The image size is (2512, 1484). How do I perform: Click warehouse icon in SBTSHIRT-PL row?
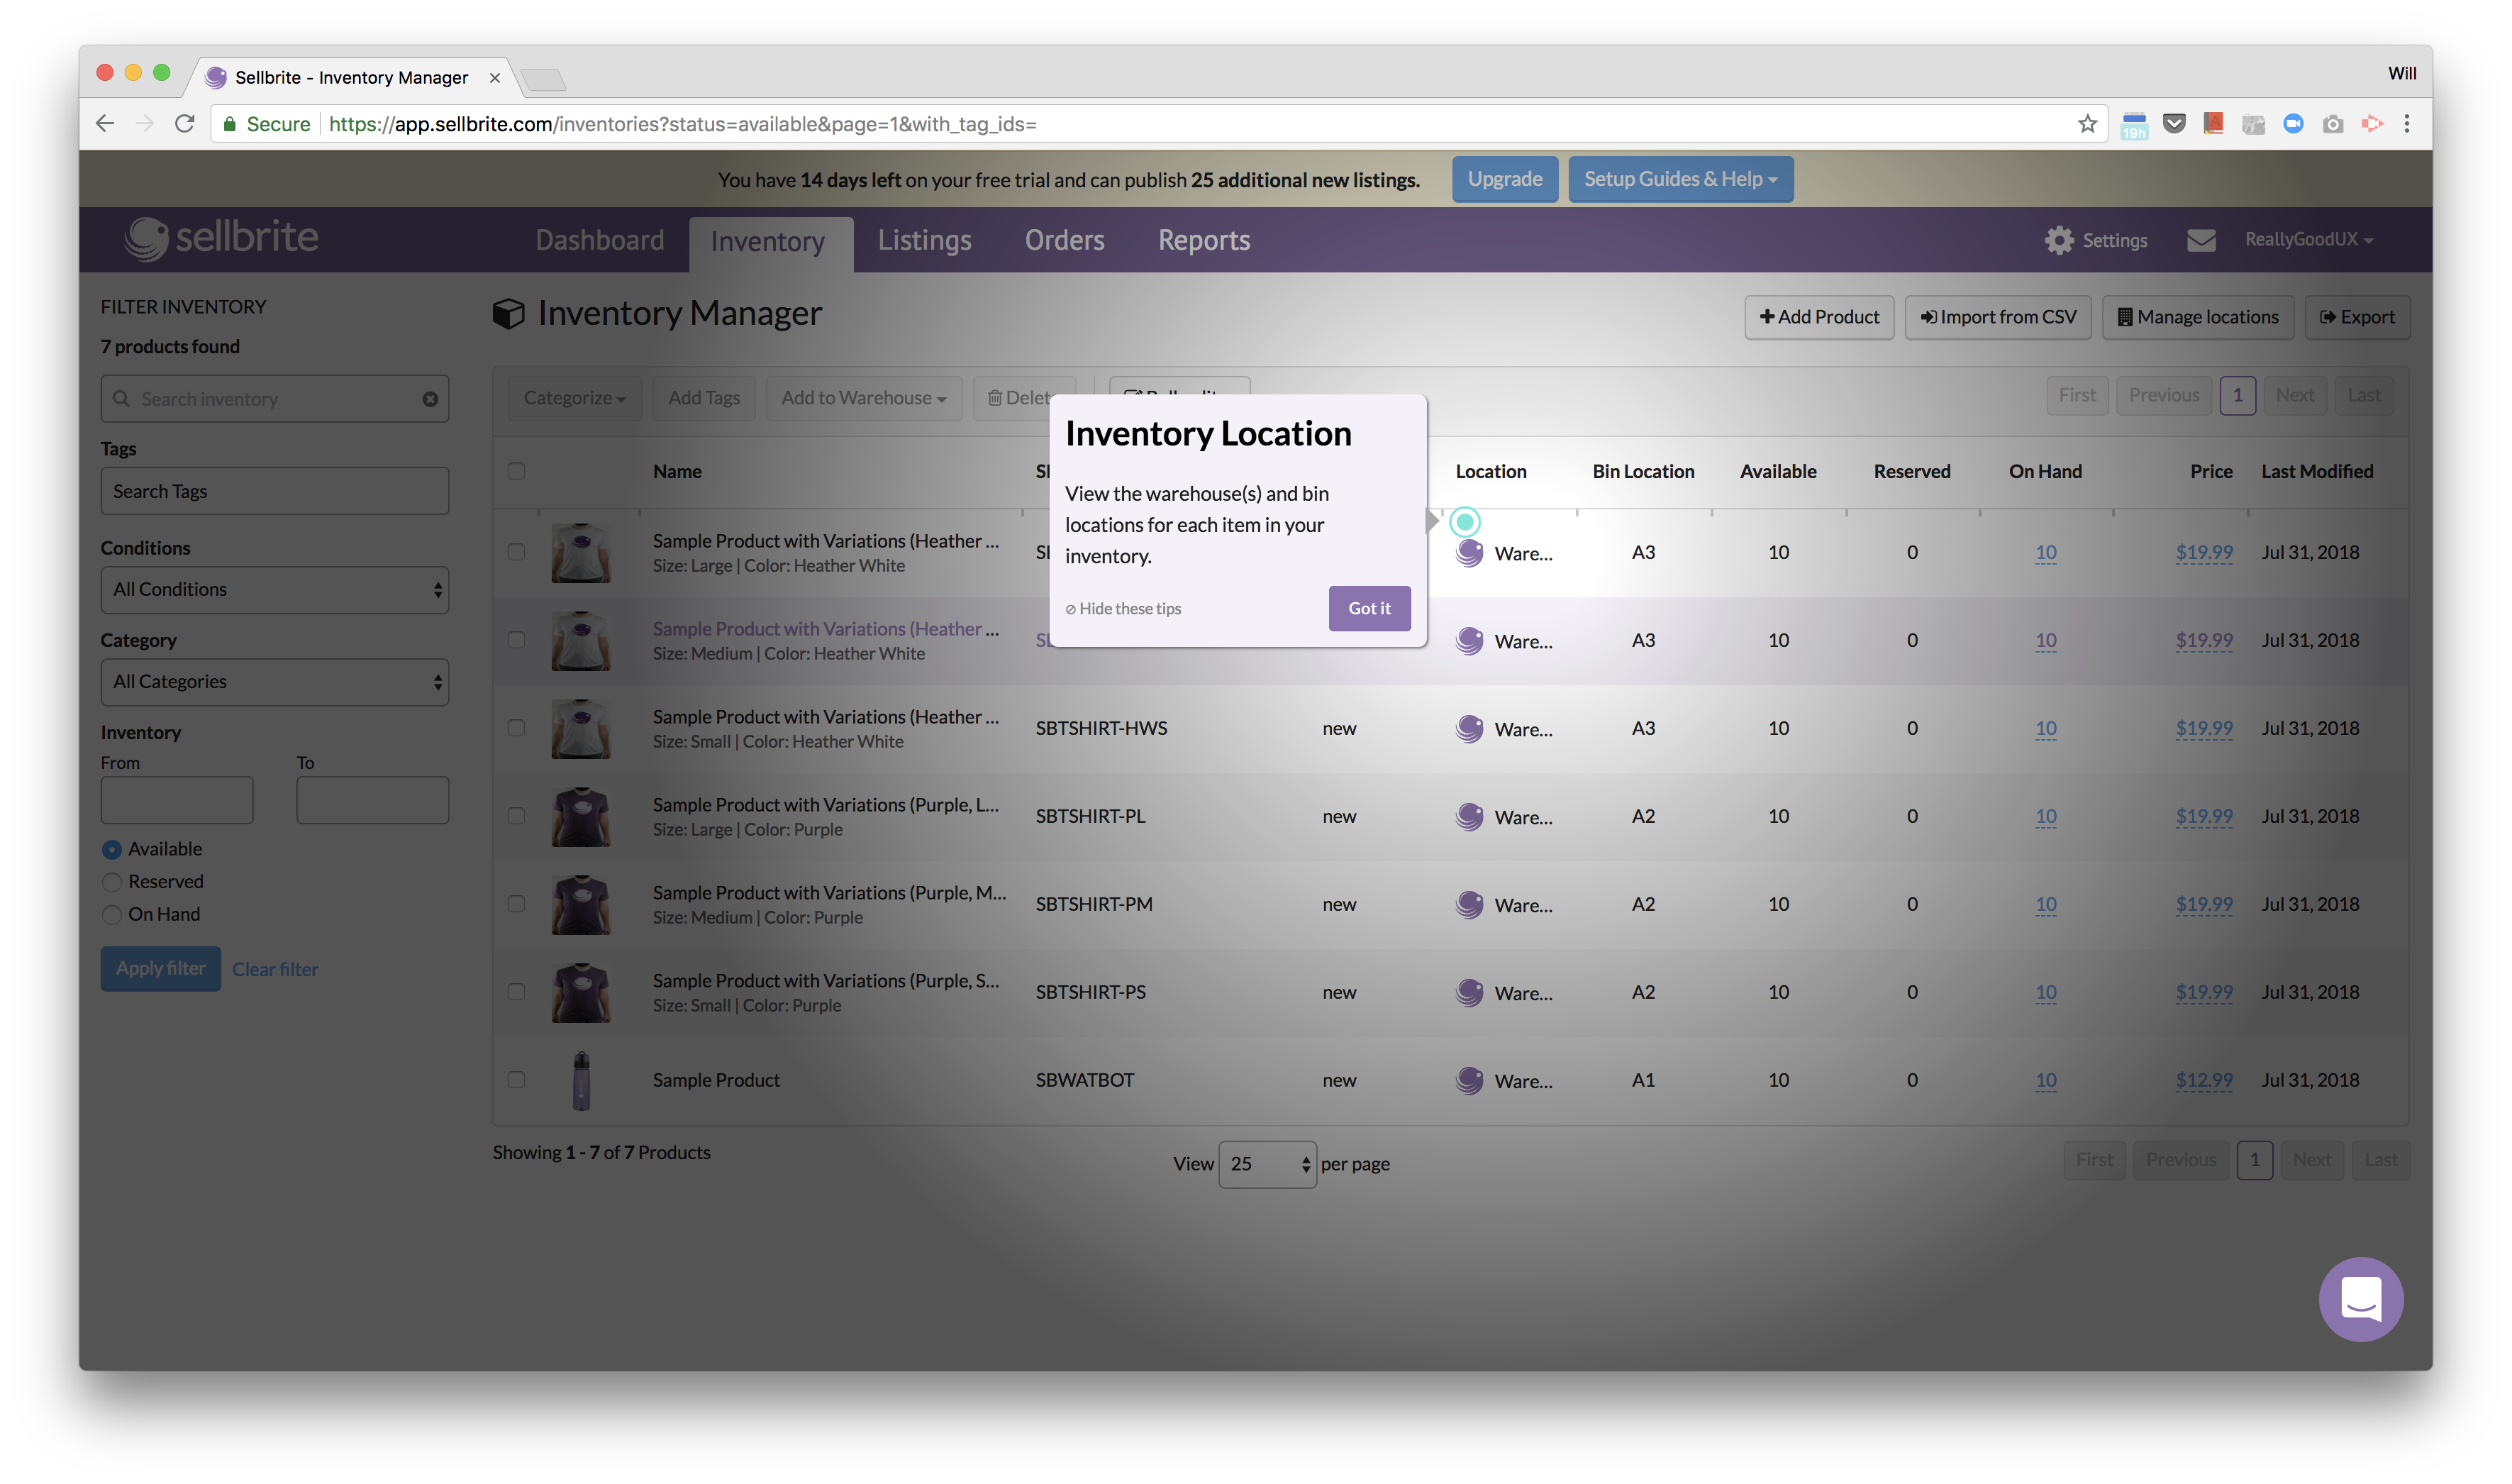pos(1469,816)
